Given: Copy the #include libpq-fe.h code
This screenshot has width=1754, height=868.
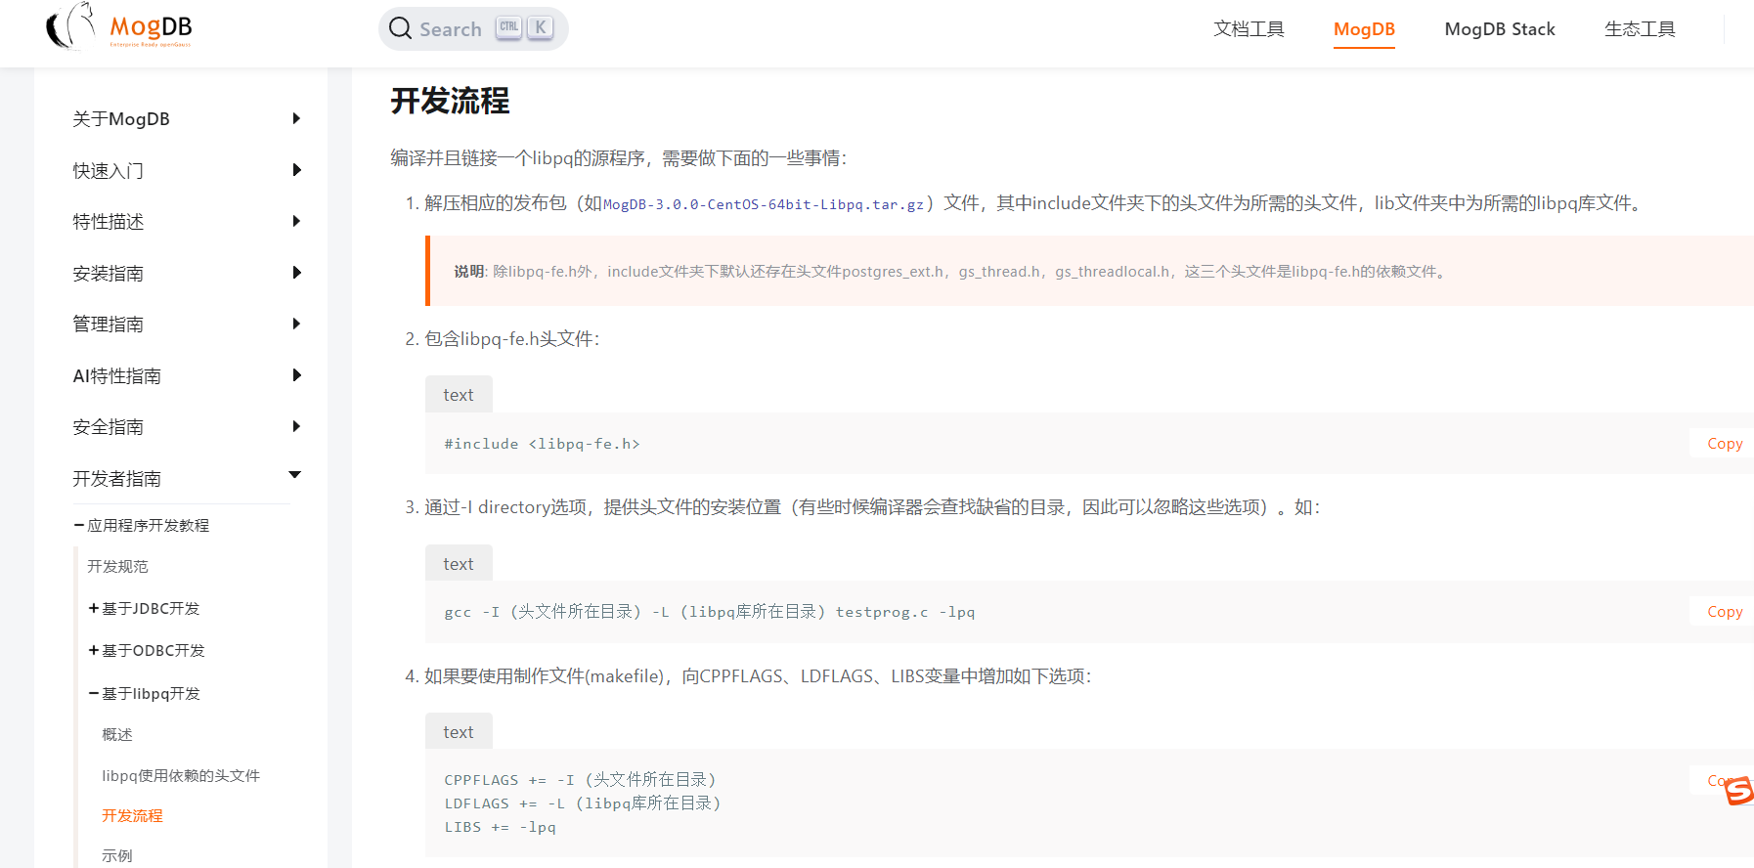Looking at the screenshot, I should 1725,444.
